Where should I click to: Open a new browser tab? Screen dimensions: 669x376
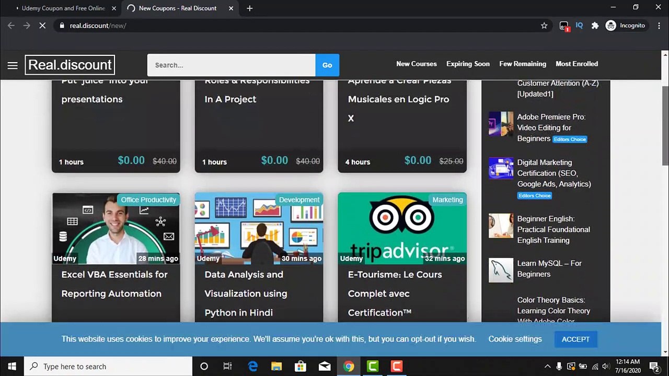(x=249, y=8)
